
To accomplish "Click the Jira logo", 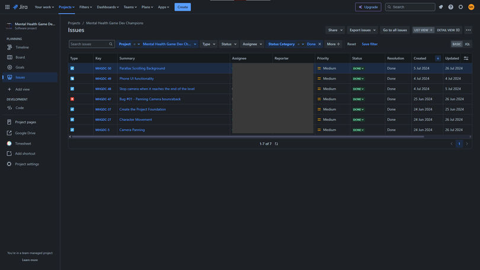I will pyautogui.click(x=20, y=7).
